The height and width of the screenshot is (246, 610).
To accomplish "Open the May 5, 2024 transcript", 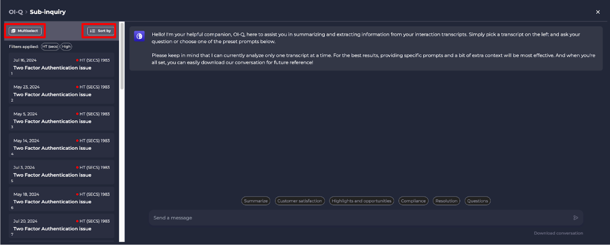I will coord(61,119).
